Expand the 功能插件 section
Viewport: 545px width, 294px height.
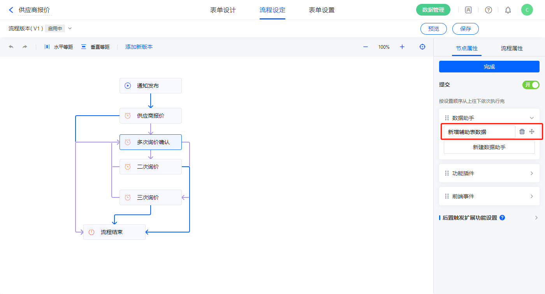tap(532, 173)
